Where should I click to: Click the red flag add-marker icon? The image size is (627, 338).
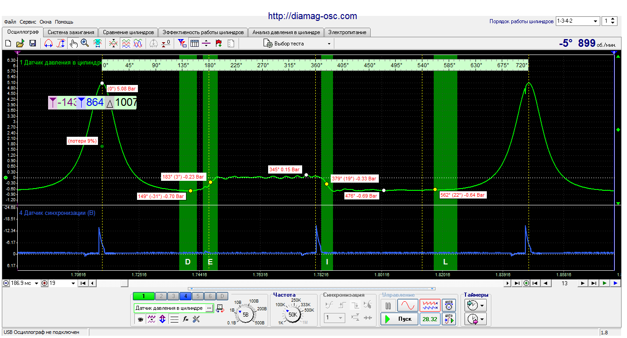219,44
